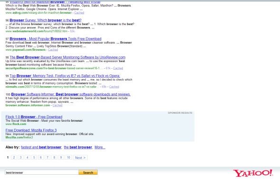
Task: Open "Browser Survey: Which browser is the best?"
Action: pyautogui.click(x=46, y=20)
